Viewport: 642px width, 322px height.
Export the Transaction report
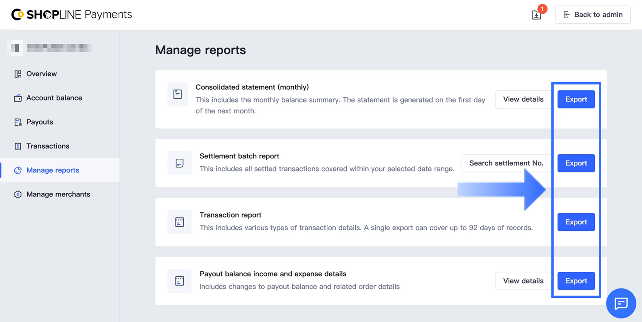coord(576,222)
